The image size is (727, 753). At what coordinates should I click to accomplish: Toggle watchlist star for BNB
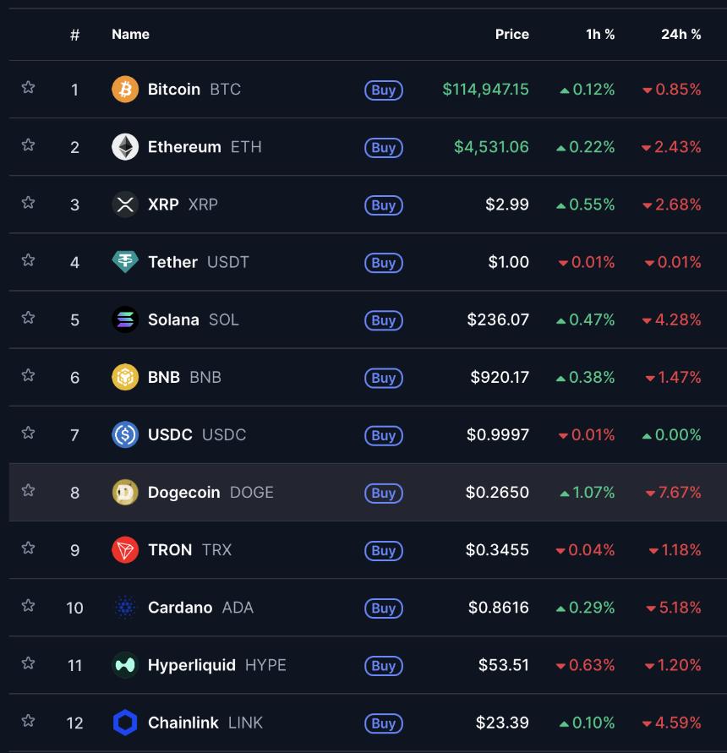tap(29, 375)
